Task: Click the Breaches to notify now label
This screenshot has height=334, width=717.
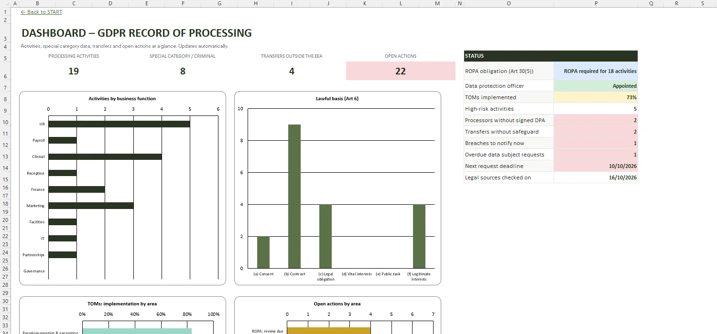Action: tap(494, 143)
